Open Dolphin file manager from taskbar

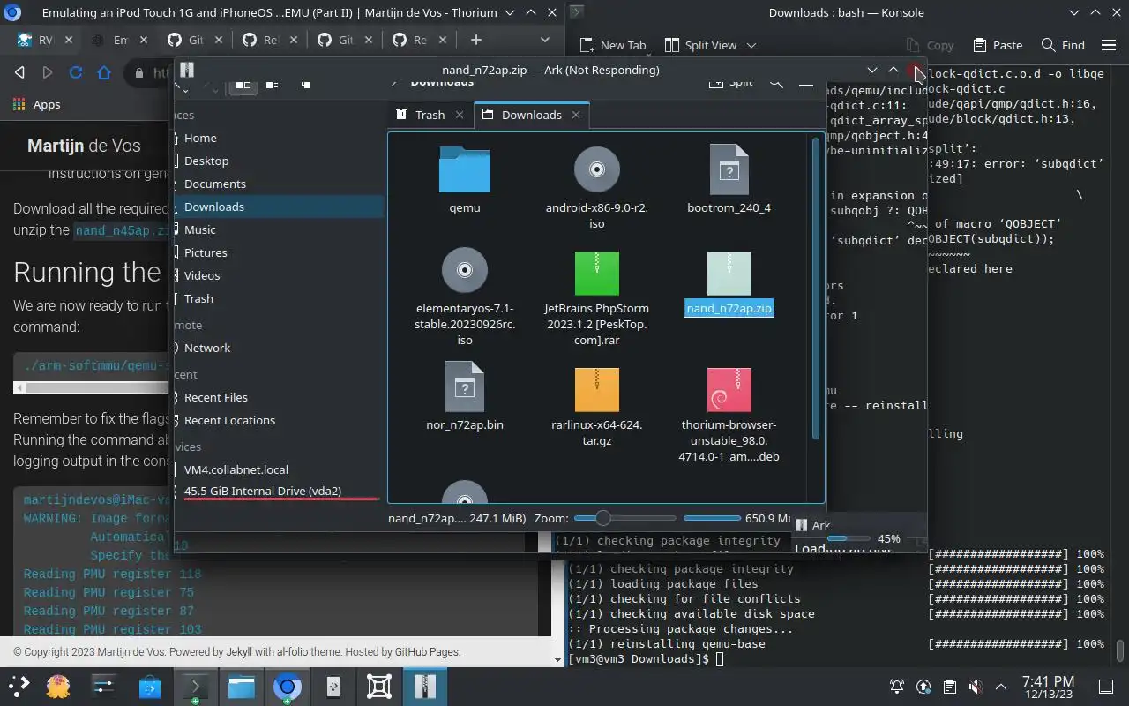tap(241, 686)
